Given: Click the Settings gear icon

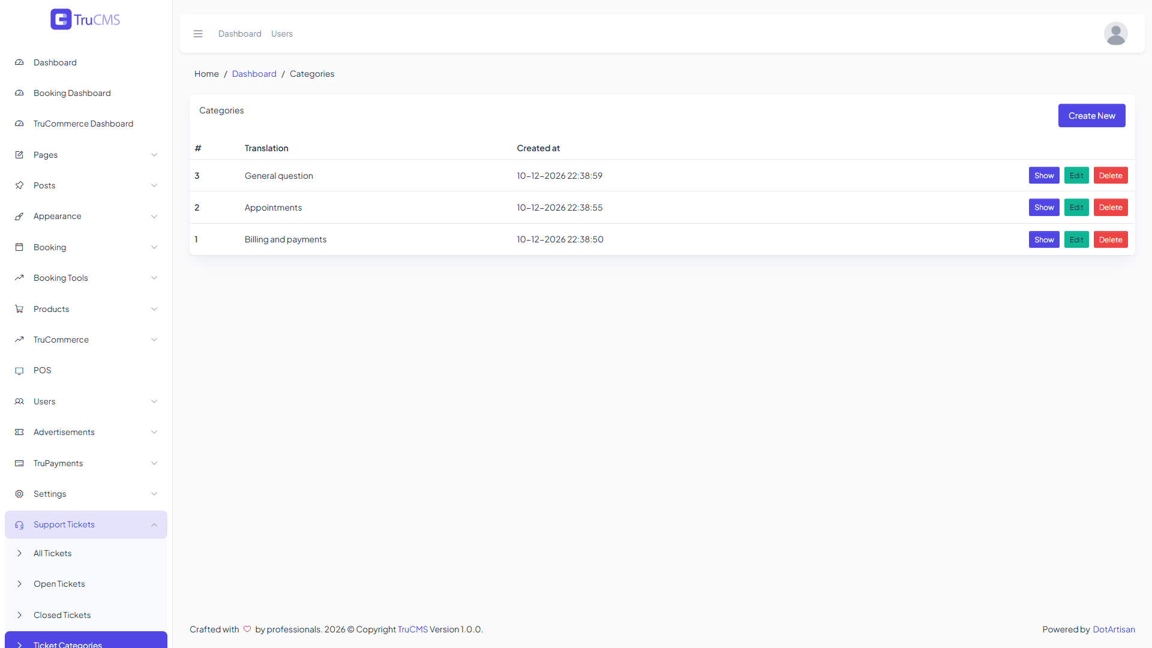Looking at the screenshot, I should pyautogui.click(x=19, y=494).
